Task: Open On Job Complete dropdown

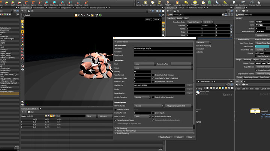Action: coord(141,97)
